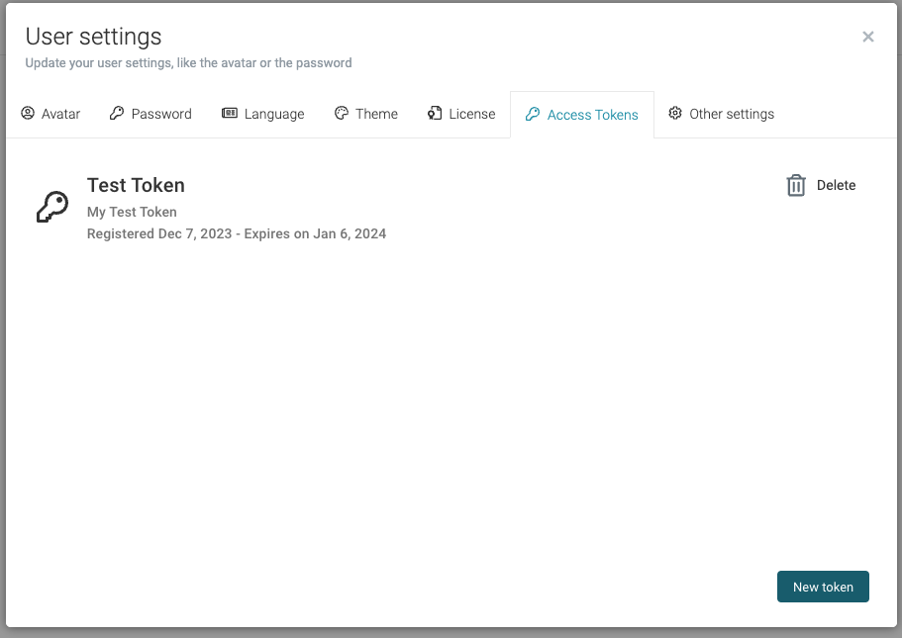Click the large key icon beside Test Token

[x=51, y=205]
